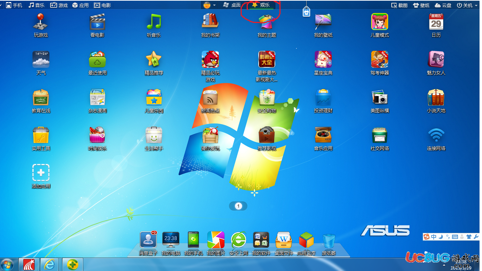Open 应用宝库 cube in dock
This screenshot has width=482, height=271.
point(306,240)
